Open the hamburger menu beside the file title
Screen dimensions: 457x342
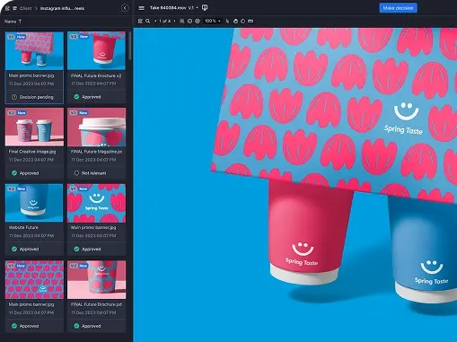(142, 8)
